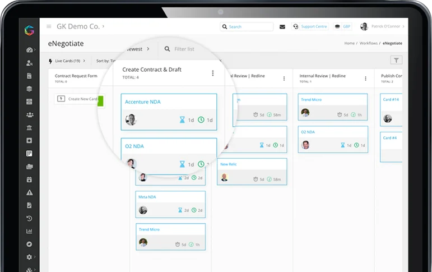432x272 pixels.
Task: Open the user contacts sidebar icon
Action: pyautogui.click(x=29, y=63)
